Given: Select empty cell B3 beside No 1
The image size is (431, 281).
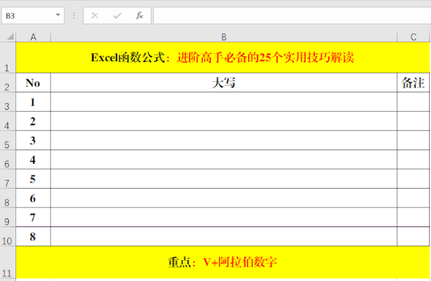Looking at the screenshot, I should 224,102.
